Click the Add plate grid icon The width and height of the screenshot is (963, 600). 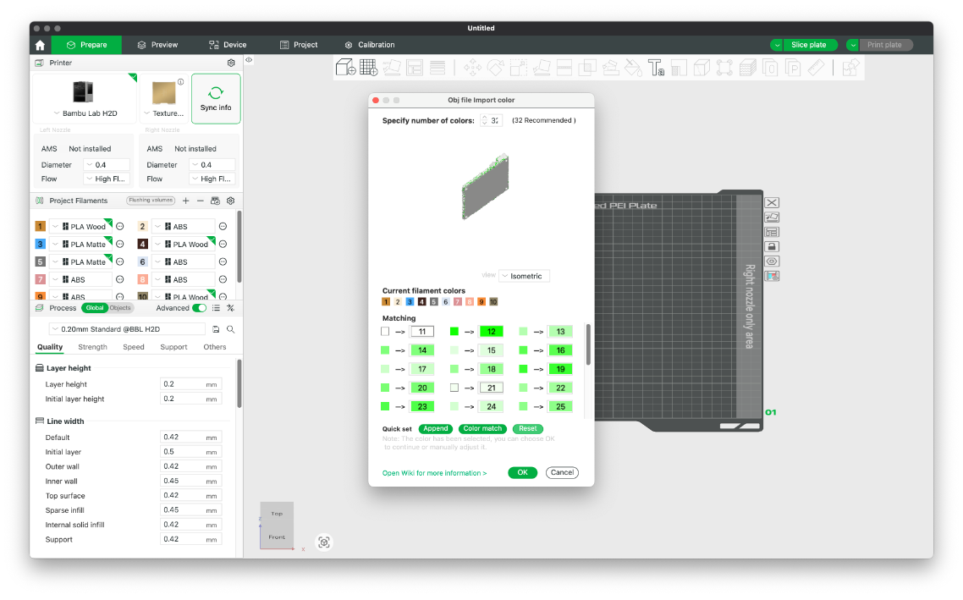[x=368, y=67]
